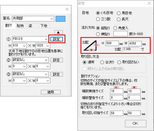The height and width of the screenshot is (131, 154).
Task: Select the 長尺 joint option
Action: click(x=122, y=19)
